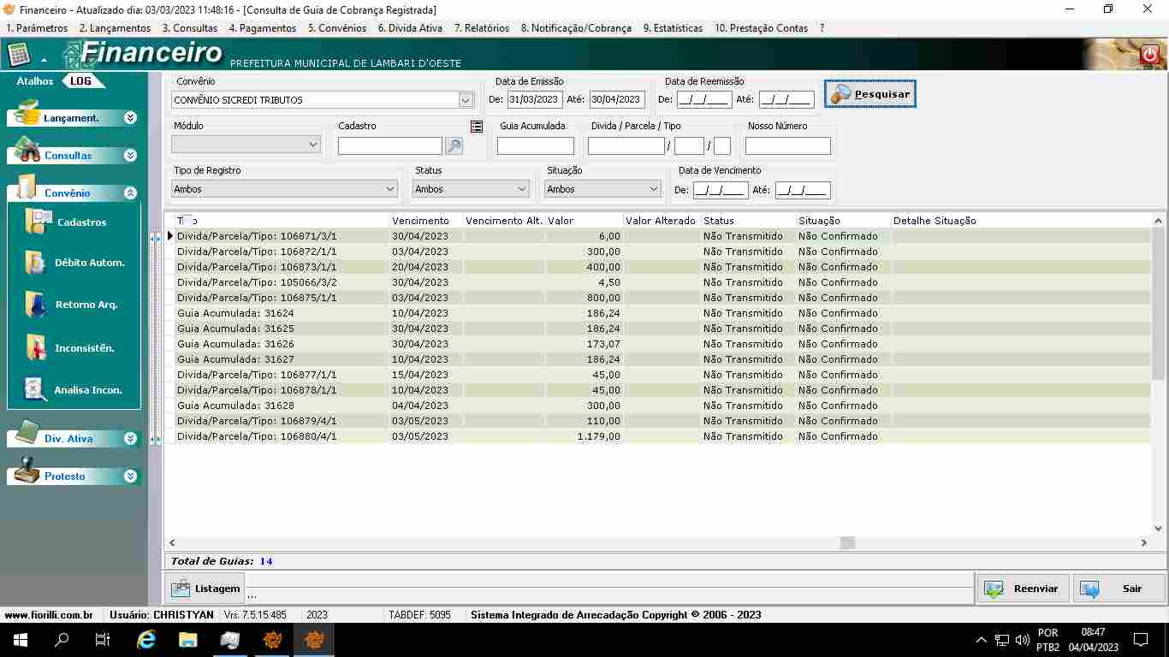1169x657 pixels.
Task: Expand the Lançament. sidebar section
Action: pos(130,118)
